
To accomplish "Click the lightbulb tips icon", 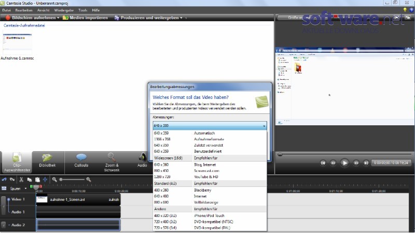I will pos(405,10).
